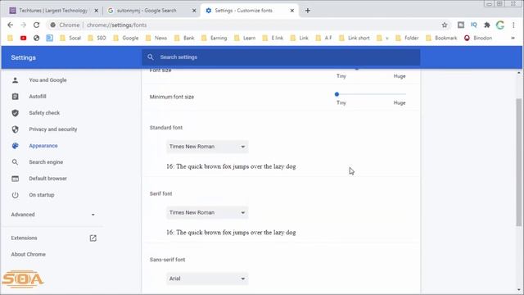Open the Standard font dropdown
Image resolution: width=524 pixels, height=295 pixels.
(207, 147)
